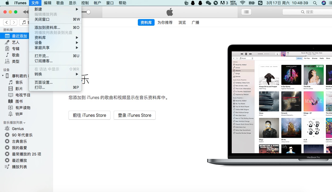The width and height of the screenshot is (332, 192).
Task: Open the 帮助 menu in the menu bar
Action: pyautogui.click(x=122, y=3)
